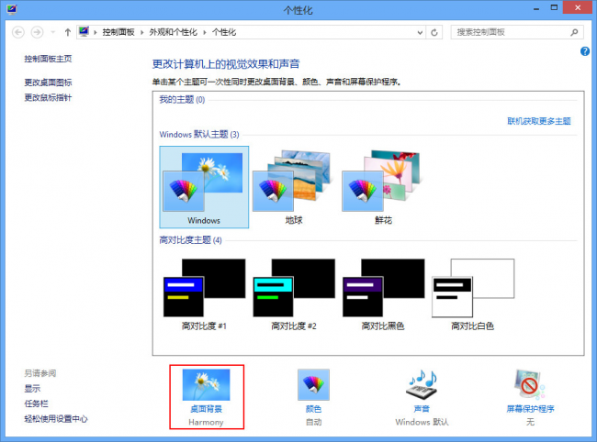Screen dimensions: 597x442
Task: Open the recent locations dropdown arrow
Action: (x=53, y=32)
